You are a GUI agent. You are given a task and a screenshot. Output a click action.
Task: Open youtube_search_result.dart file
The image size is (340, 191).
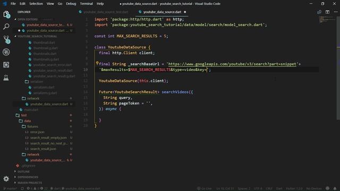pyautogui.click(x=53, y=71)
